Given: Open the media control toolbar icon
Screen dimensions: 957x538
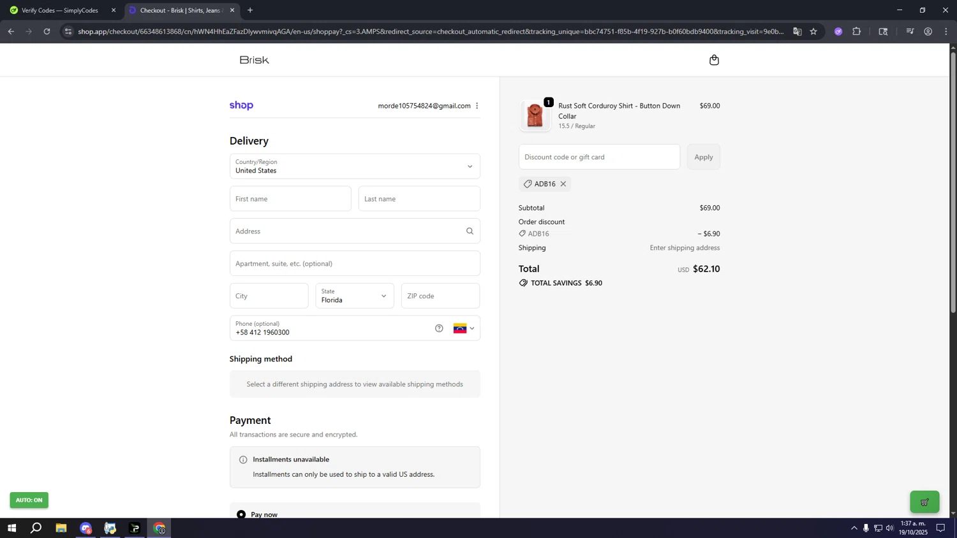Looking at the screenshot, I should (910, 31).
